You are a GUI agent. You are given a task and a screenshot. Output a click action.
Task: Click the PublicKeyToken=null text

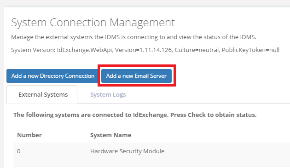click(250, 50)
